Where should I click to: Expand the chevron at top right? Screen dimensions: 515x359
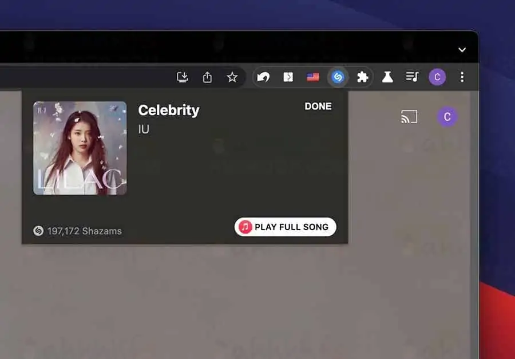(x=462, y=50)
